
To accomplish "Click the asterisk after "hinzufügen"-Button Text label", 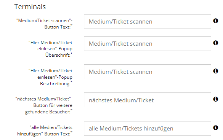I will coord(72,132).
